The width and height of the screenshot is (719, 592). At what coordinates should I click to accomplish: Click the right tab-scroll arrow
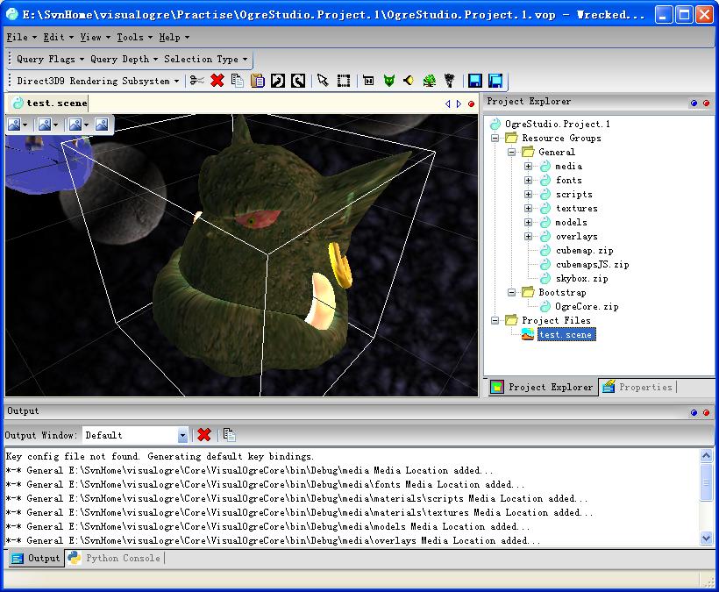(459, 104)
